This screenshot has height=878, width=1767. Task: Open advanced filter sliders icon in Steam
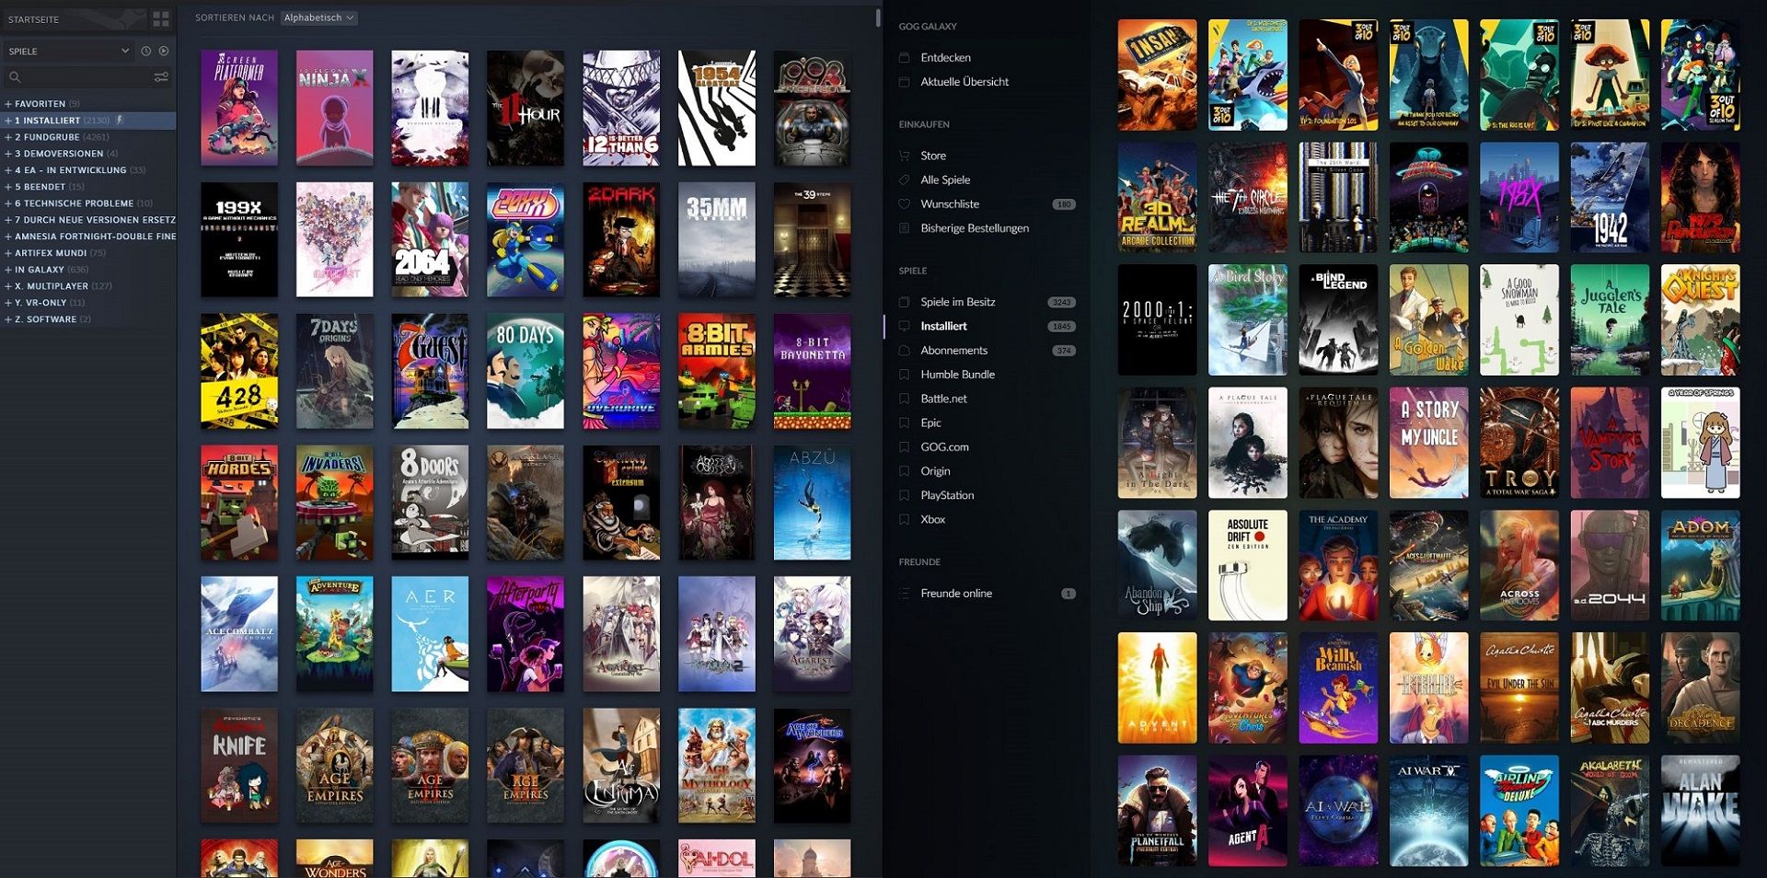click(x=161, y=77)
